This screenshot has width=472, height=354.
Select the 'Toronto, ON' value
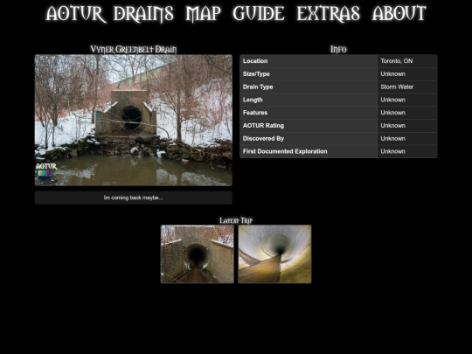click(x=397, y=61)
